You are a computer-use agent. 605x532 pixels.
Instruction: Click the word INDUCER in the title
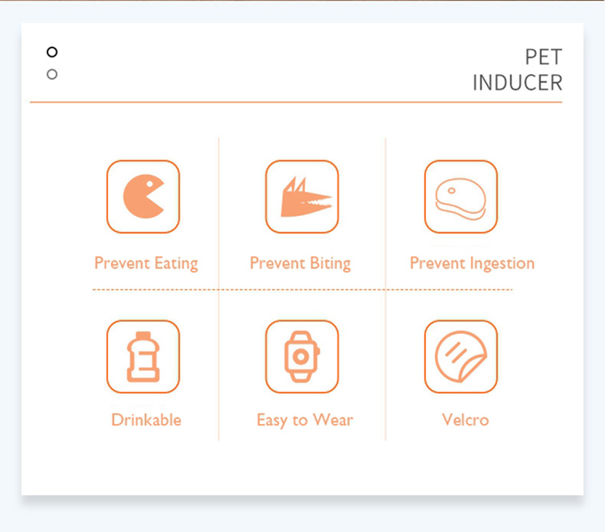(517, 82)
